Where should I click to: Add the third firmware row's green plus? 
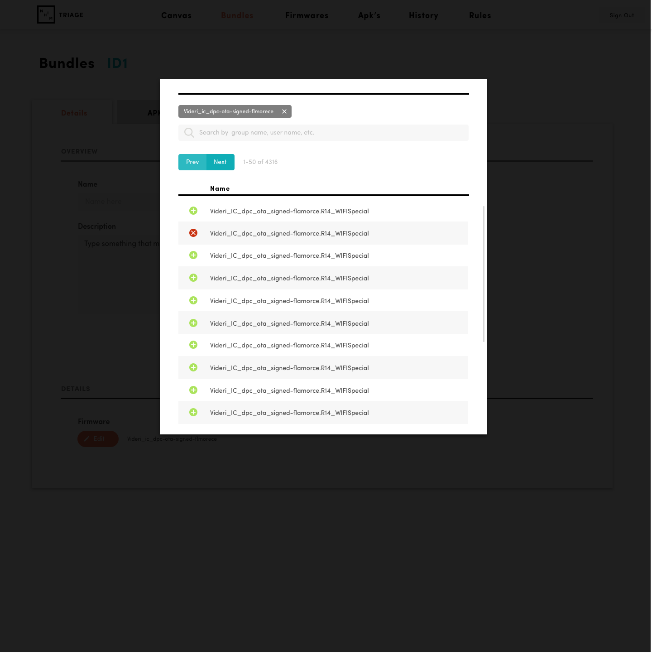tap(193, 255)
